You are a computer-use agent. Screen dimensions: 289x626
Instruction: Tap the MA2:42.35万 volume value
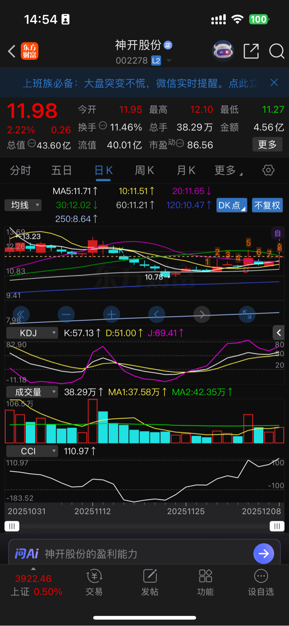[x=202, y=392]
